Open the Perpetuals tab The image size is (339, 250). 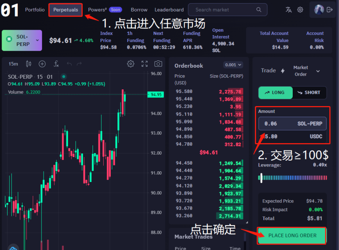point(66,9)
